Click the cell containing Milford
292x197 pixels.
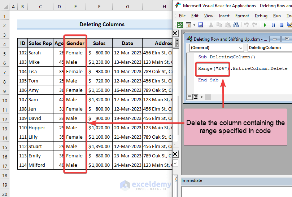[40, 165]
